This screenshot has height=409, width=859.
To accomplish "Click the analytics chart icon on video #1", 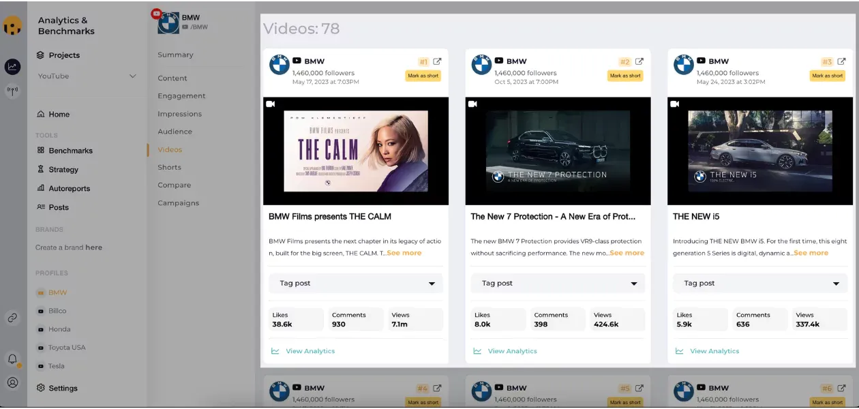I will [275, 351].
